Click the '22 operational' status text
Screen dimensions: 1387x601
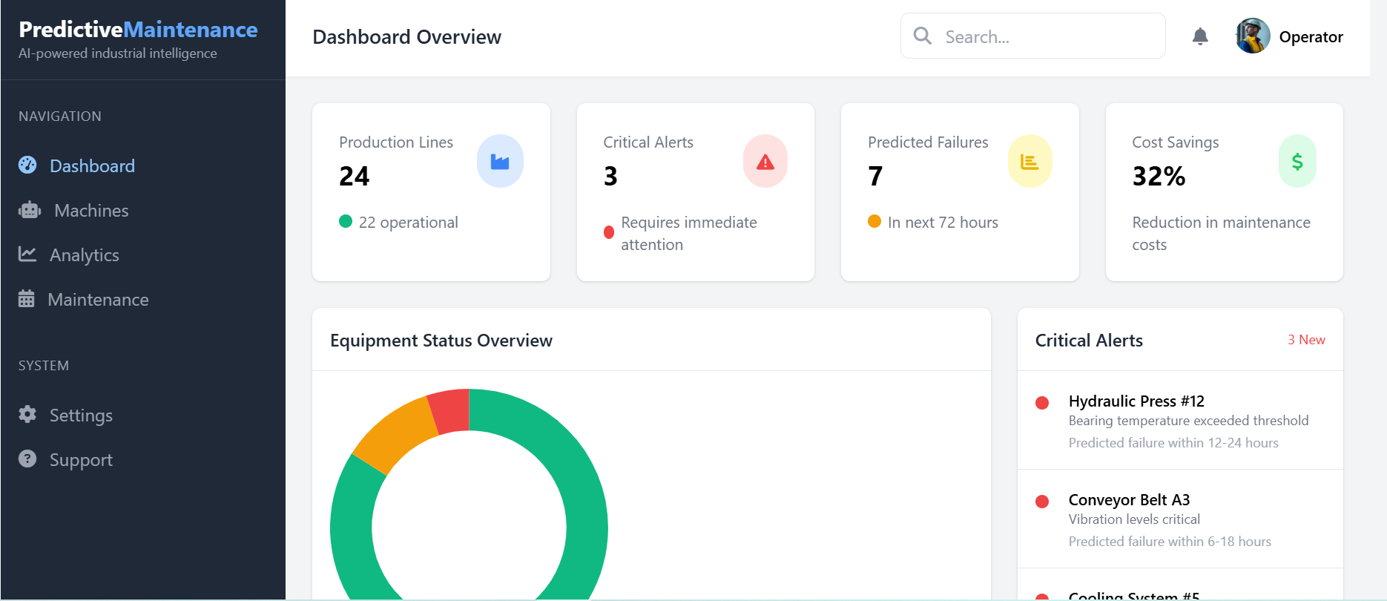coord(408,223)
